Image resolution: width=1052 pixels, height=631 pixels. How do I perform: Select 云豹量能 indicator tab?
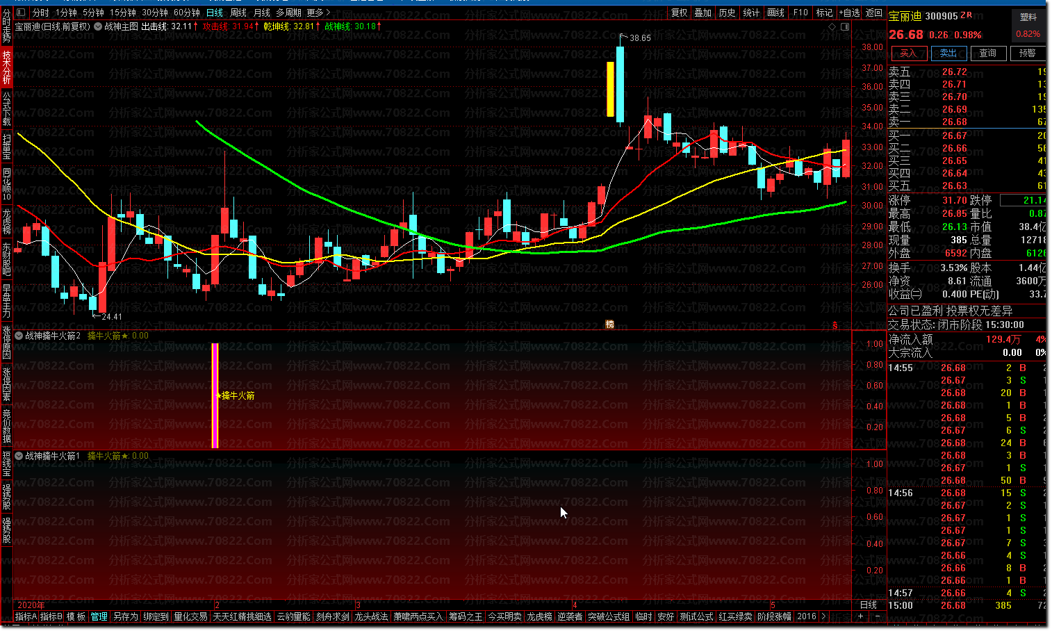tap(293, 616)
